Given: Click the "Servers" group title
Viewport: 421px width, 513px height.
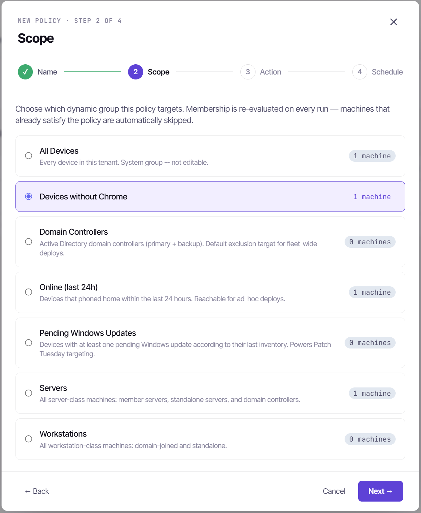Looking at the screenshot, I should 53,388.
